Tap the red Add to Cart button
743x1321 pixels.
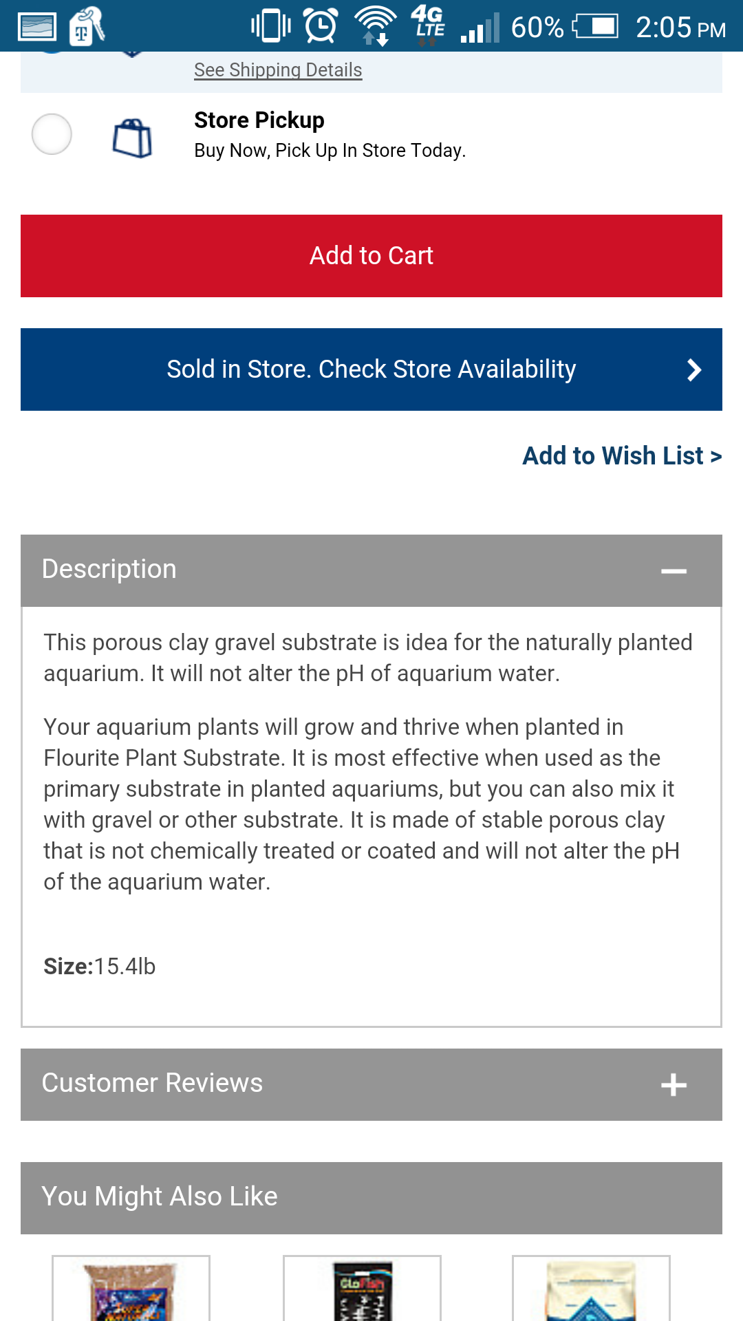point(371,256)
